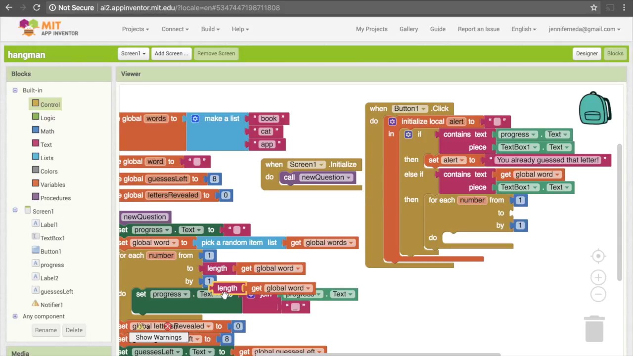633x356 pixels.
Task: Open the English language dropdown
Action: [524, 29]
